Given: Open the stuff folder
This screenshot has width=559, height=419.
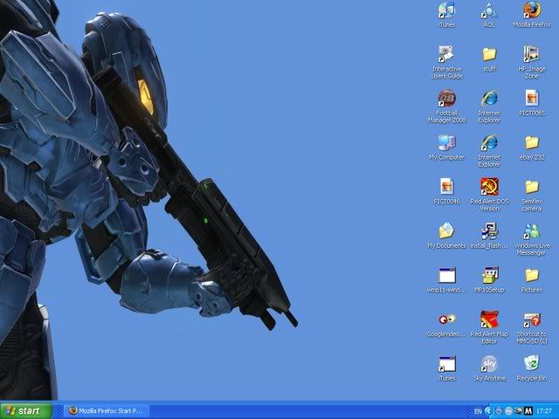Looking at the screenshot, I should (x=489, y=59).
